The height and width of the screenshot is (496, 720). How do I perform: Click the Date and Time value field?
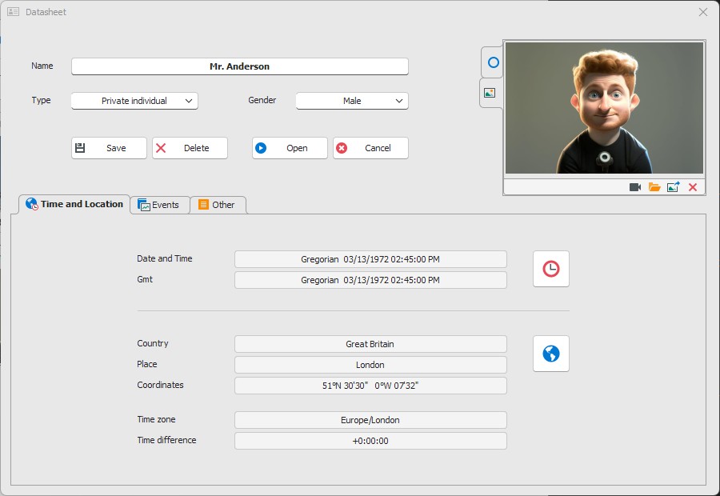point(370,259)
